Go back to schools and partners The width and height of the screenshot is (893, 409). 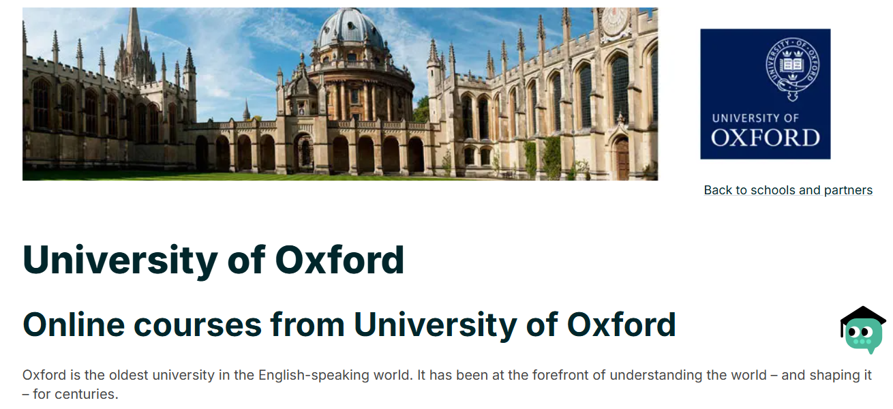click(788, 190)
